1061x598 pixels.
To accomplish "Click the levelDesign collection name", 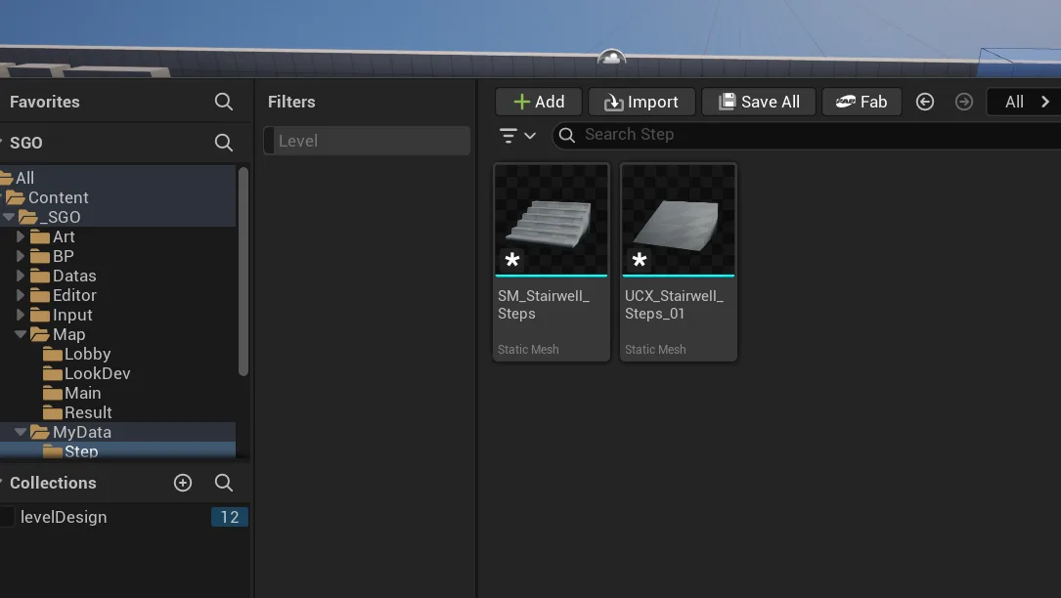I will point(64,517).
